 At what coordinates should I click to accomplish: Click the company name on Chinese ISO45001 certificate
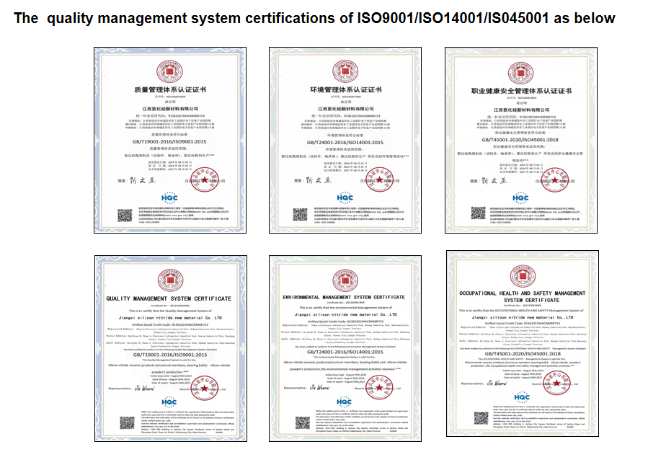[x=522, y=110]
